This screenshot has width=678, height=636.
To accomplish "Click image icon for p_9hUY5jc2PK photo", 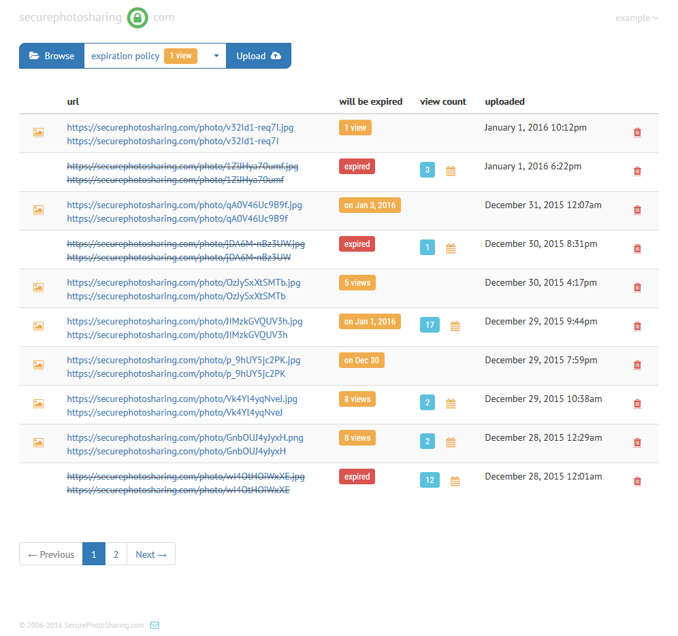I will [39, 365].
